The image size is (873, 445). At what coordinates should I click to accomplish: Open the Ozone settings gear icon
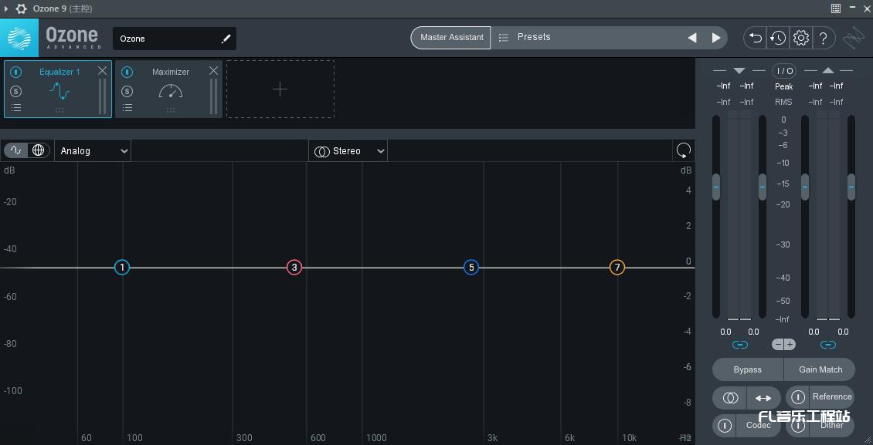click(x=800, y=37)
